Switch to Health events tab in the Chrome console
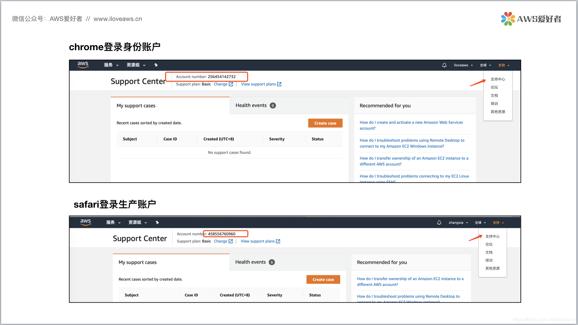This screenshot has width=578, height=325. click(x=289, y=105)
